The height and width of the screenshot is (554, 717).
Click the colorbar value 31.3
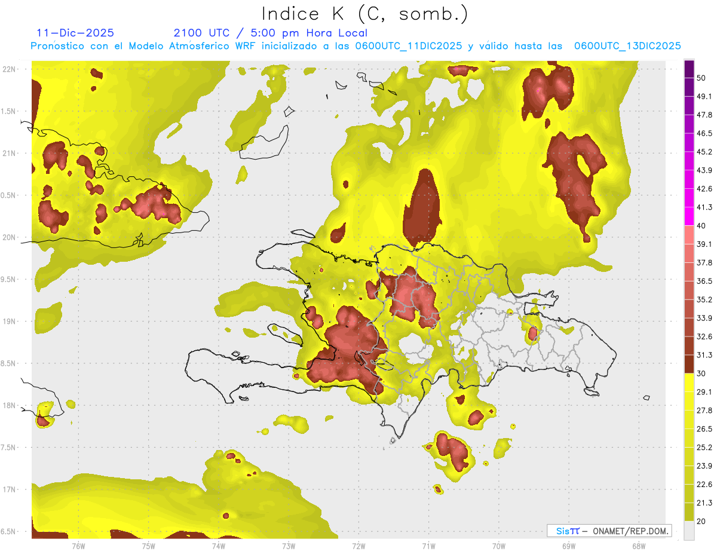(x=704, y=355)
